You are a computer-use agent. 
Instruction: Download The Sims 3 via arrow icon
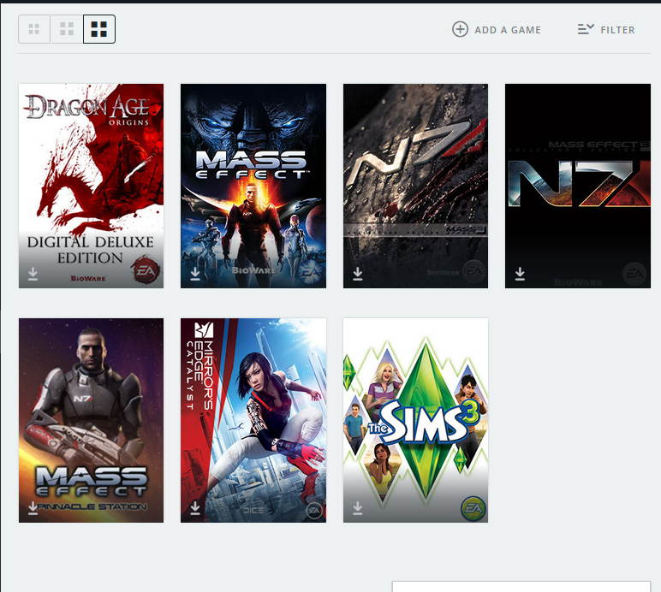[x=358, y=508]
